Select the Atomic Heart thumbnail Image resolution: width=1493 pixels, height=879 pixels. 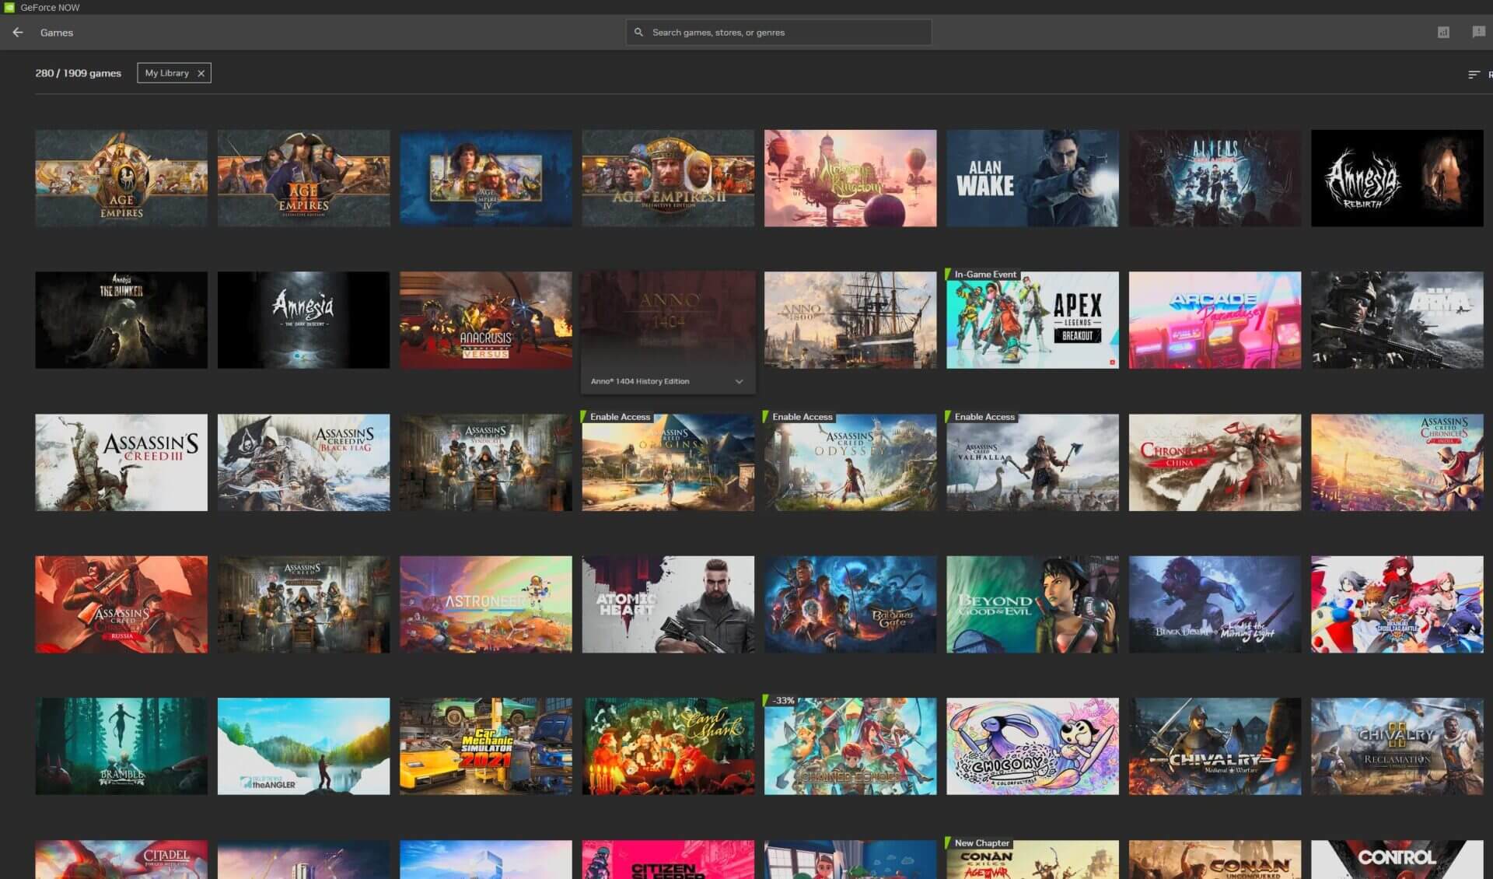tap(668, 604)
